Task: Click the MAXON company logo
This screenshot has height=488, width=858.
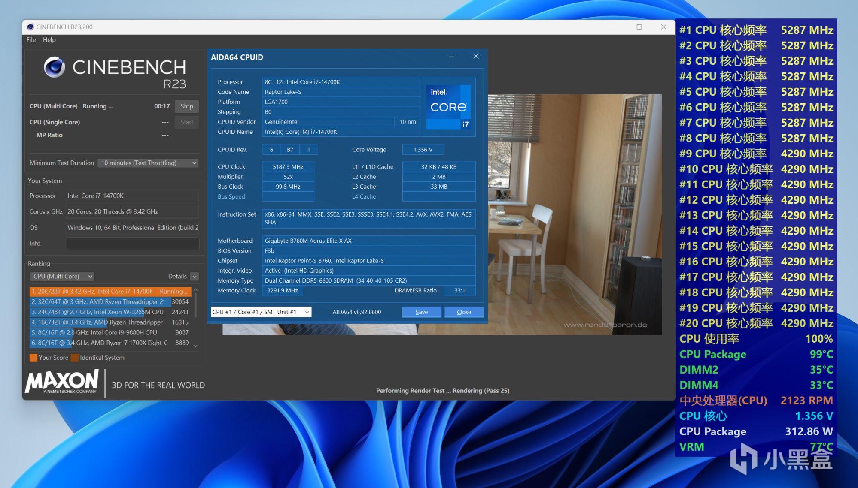Action: (62, 381)
